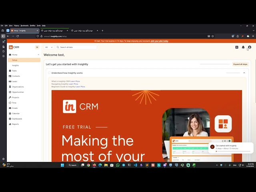Open sidebar settings gear at bottom
This screenshot has width=256, height=192.
pyautogui.click(x=3, y=159)
